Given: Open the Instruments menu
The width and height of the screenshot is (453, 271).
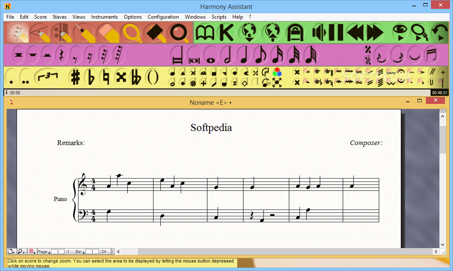Looking at the screenshot, I should (104, 17).
